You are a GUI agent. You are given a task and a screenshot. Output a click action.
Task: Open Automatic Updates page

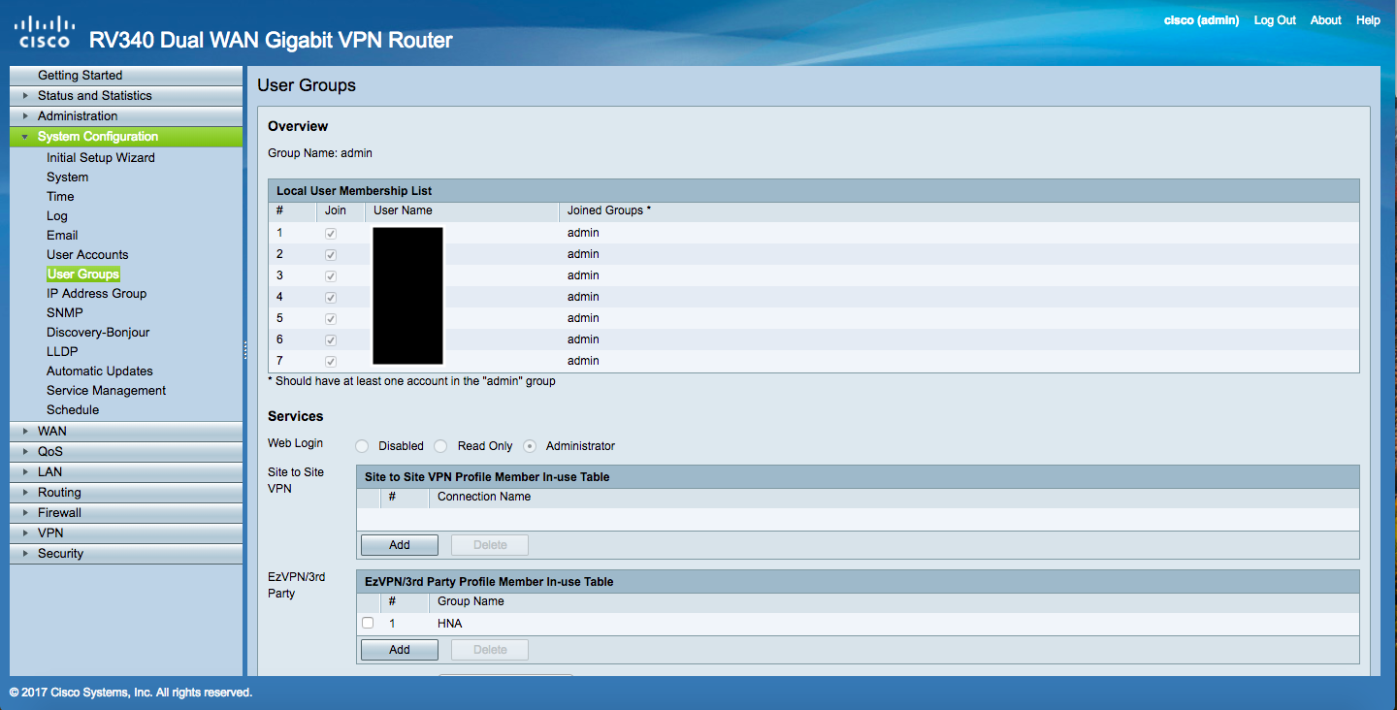(x=100, y=371)
